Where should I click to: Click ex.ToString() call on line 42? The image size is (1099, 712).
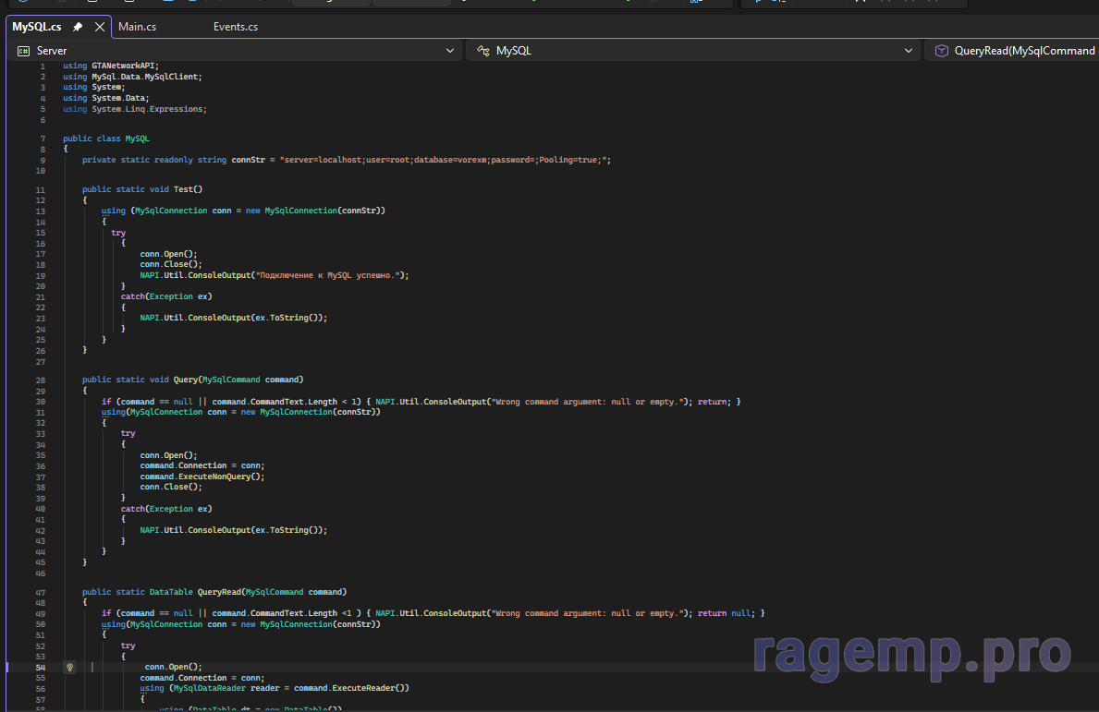pyautogui.click(x=288, y=530)
